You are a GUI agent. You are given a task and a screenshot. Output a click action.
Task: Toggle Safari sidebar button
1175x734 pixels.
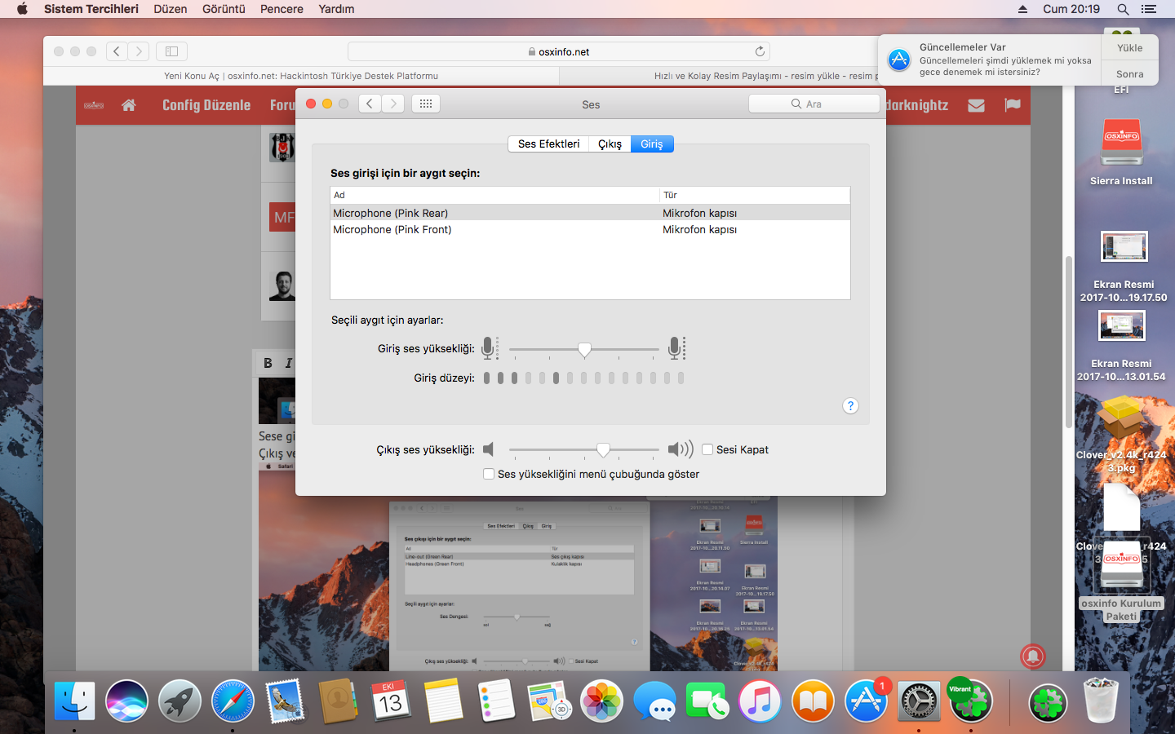pyautogui.click(x=171, y=51)
